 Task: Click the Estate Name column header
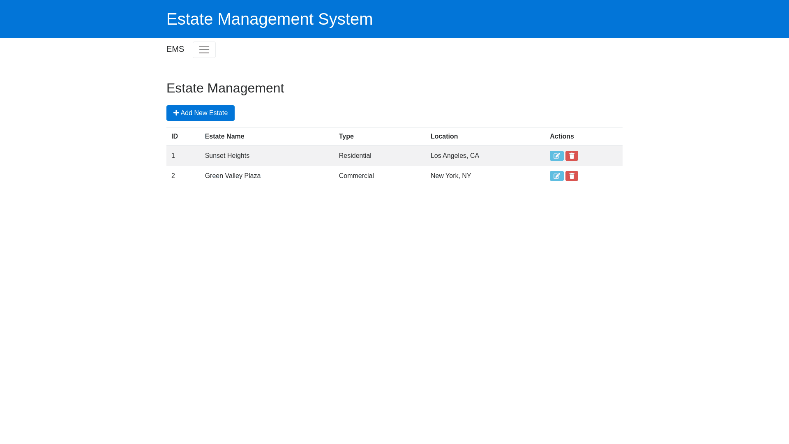[x=224, y=136]
